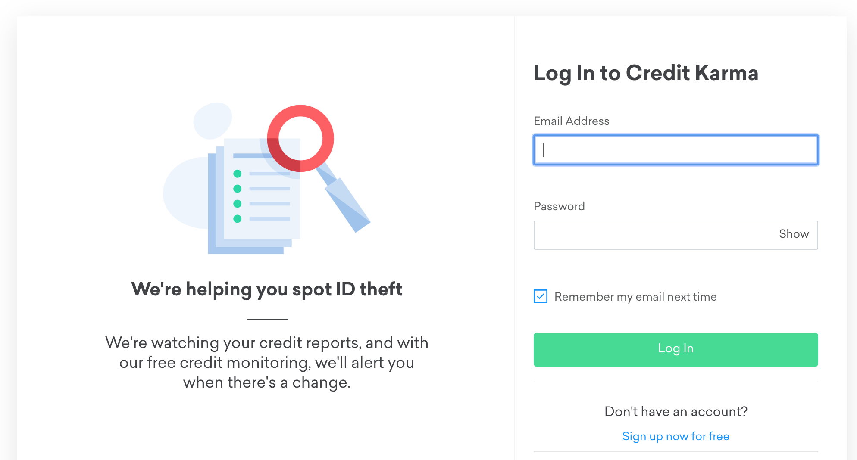Click the credit monitoring description paragraph

coord(267,362)
